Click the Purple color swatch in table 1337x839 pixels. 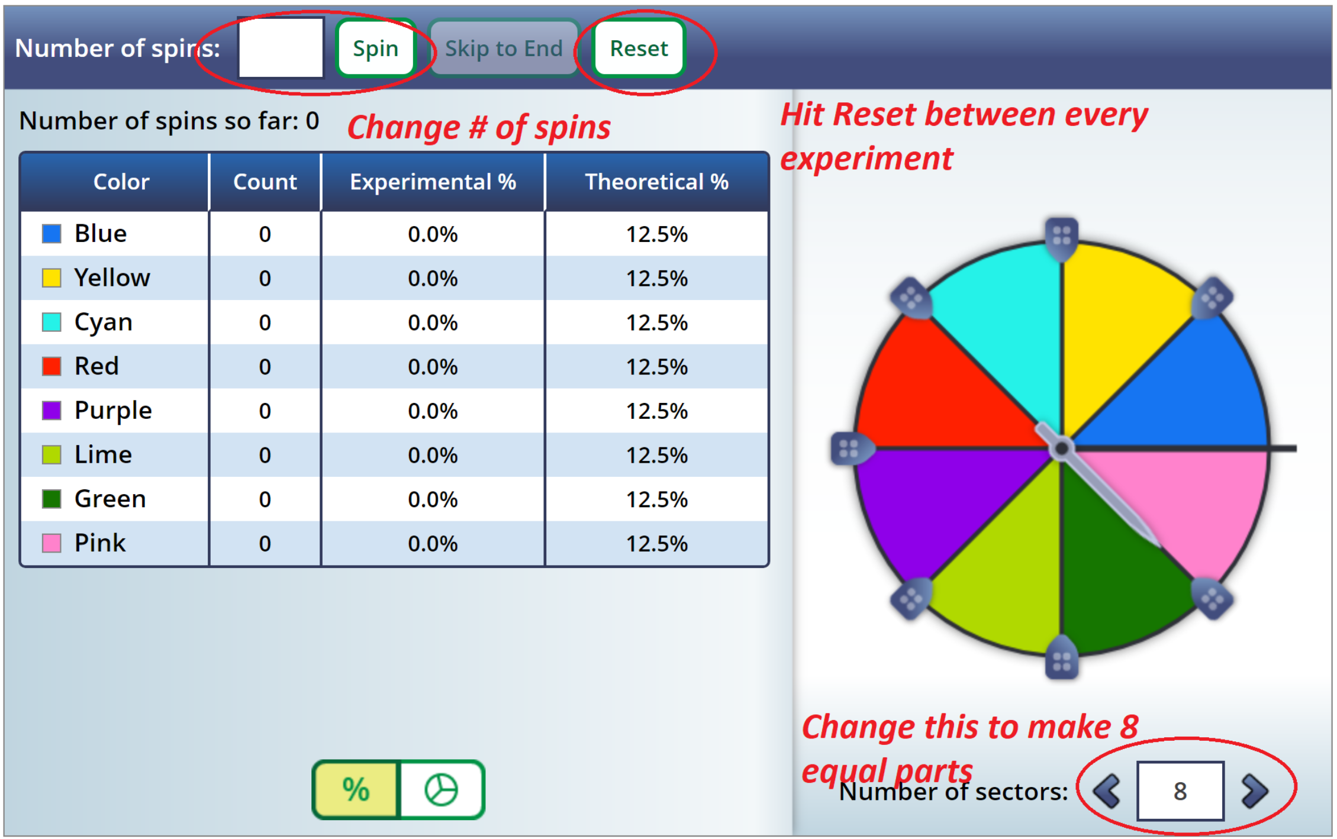[51, 411]
